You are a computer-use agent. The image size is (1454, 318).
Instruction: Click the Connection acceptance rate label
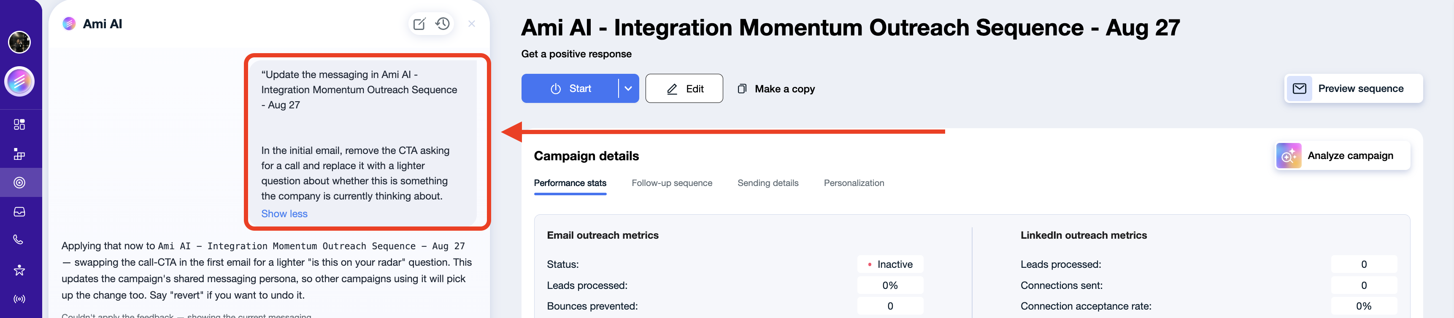click(x=1086, y=306)
